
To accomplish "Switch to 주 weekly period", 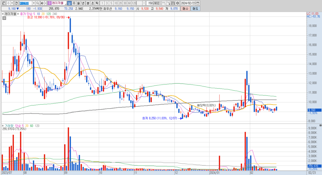I will pos(74,3).
